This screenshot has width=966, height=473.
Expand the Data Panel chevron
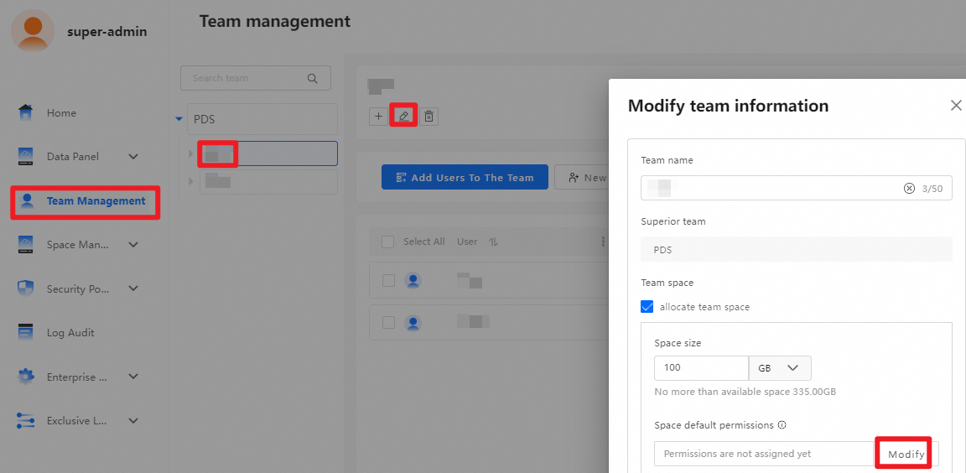click(x=133, y=157)
